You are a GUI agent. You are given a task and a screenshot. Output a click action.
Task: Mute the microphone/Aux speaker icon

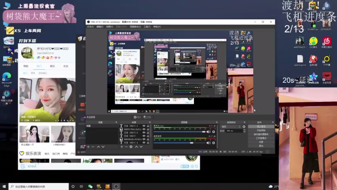pos(209,132)
